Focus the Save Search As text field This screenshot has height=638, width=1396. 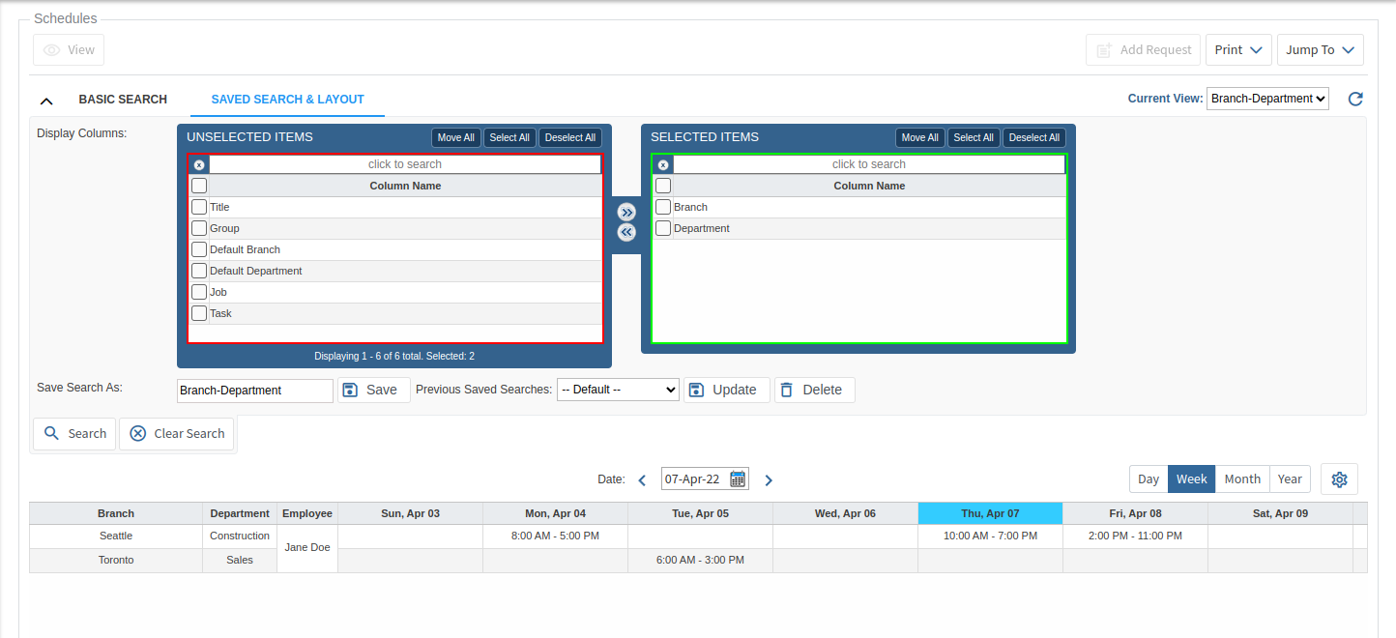click(x=255, y=391)
